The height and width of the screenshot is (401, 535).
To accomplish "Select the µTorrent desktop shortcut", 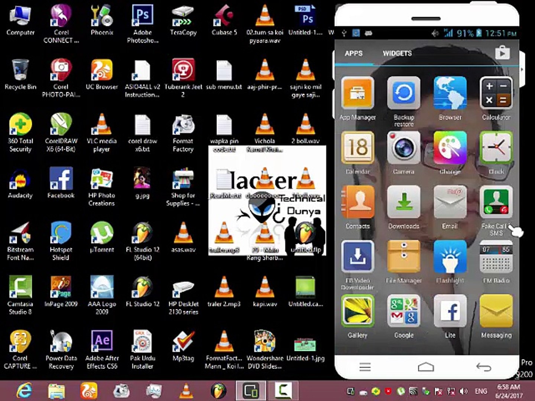I will coord(102,237).
